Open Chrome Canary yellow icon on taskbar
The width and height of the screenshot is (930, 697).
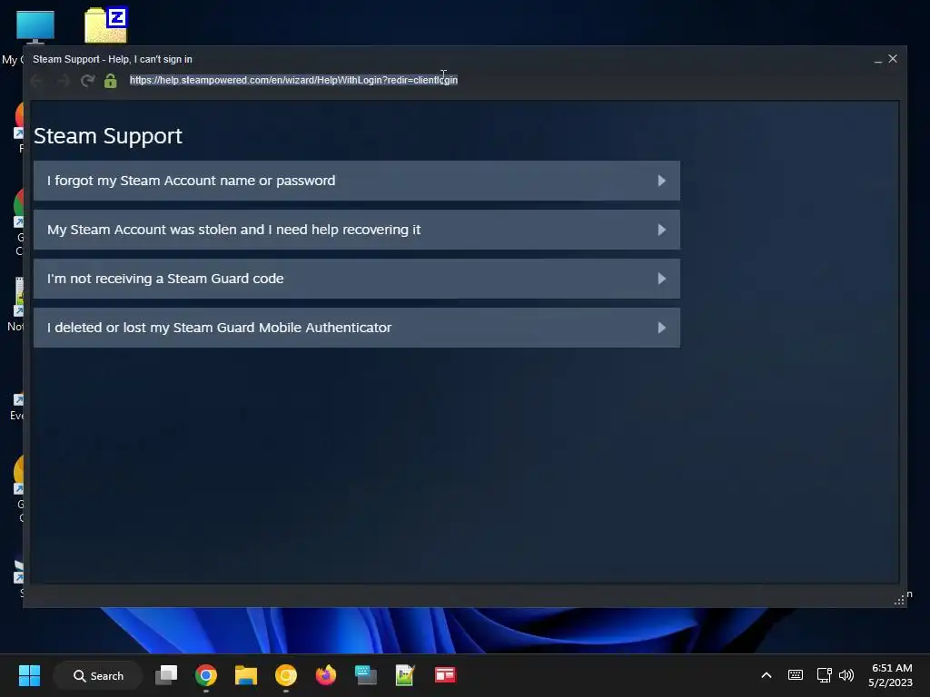point(286,675)
